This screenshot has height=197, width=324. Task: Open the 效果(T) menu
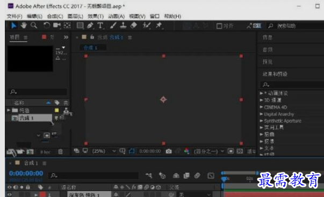[x=96, y=16]
